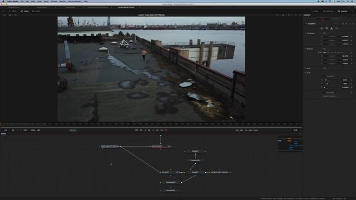Toggle MB motion blur mode
The height and width of the screenshot is (200, 356).
pos(241,131)
